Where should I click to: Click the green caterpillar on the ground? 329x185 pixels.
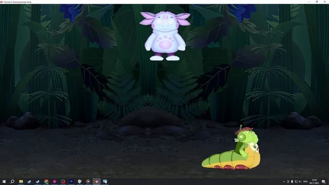(x=231, y=147)
